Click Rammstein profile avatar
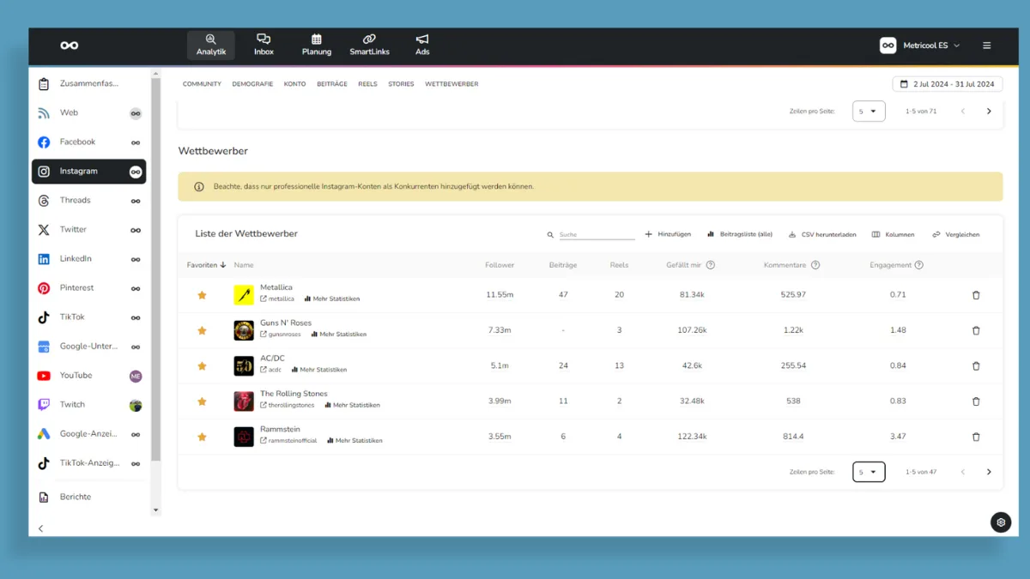 pos(244,437)
